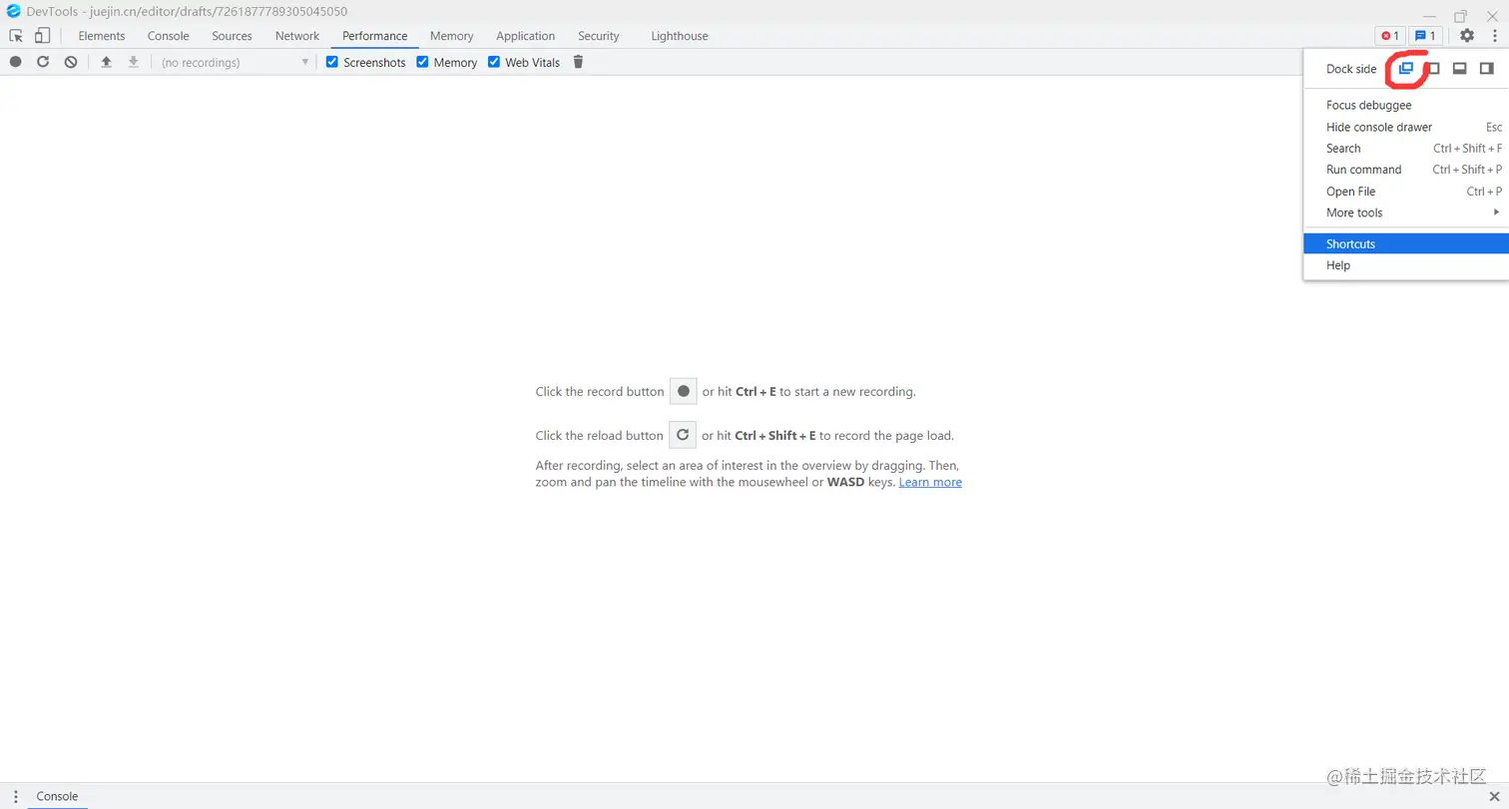Image resolution: width=1509 pixels, height=809 pixels.
Task: Minimize the DevTools window
Action: (x=1429, y=15)
